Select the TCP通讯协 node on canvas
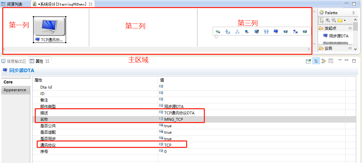 point(50,30)
